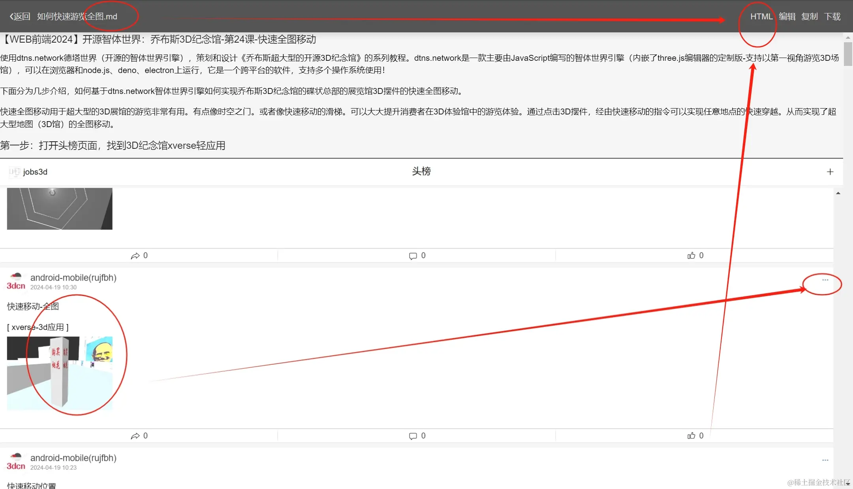This screenshot has width=853, height=489.
Task: Open comments on the first post
Action: point(413,256)
